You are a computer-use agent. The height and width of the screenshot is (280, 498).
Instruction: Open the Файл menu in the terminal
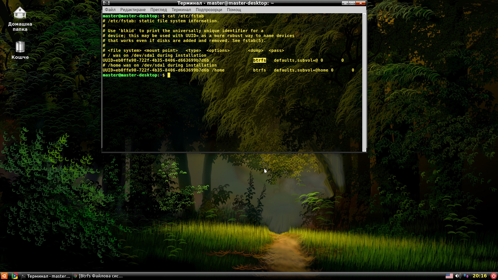coord(110,10)
